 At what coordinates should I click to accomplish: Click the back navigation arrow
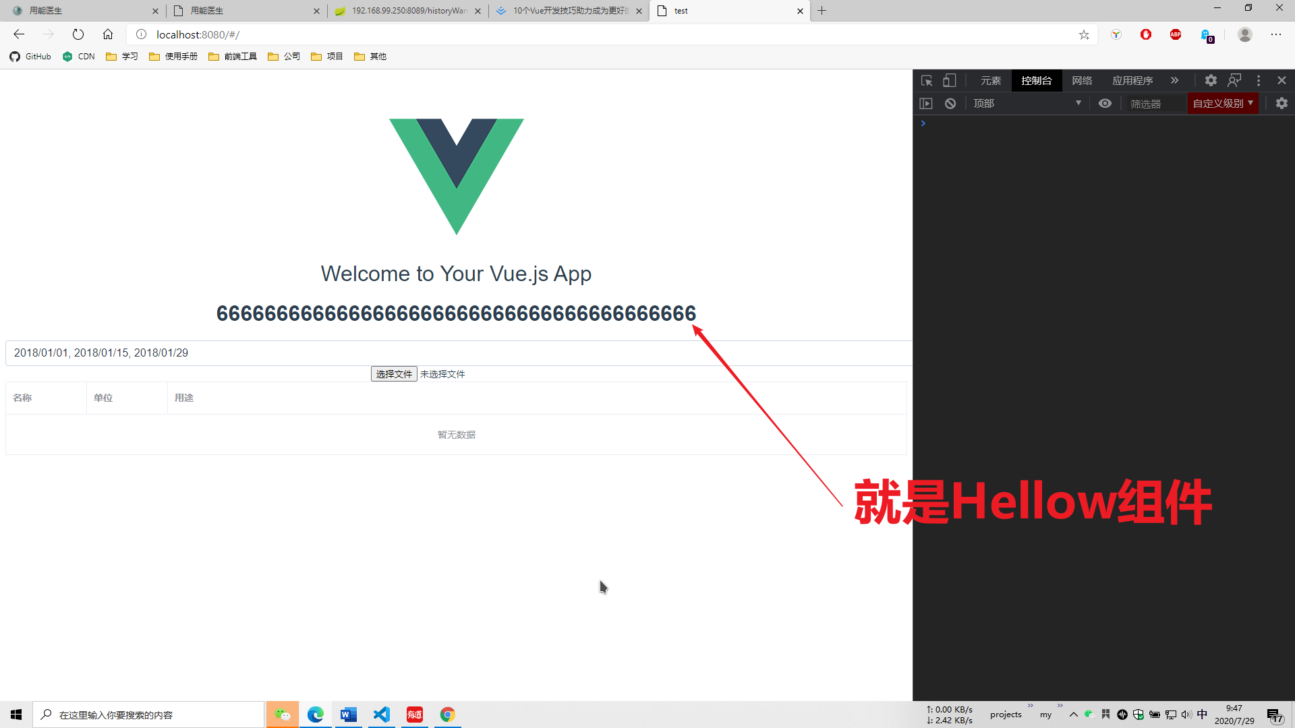click(x=19, y=34)
